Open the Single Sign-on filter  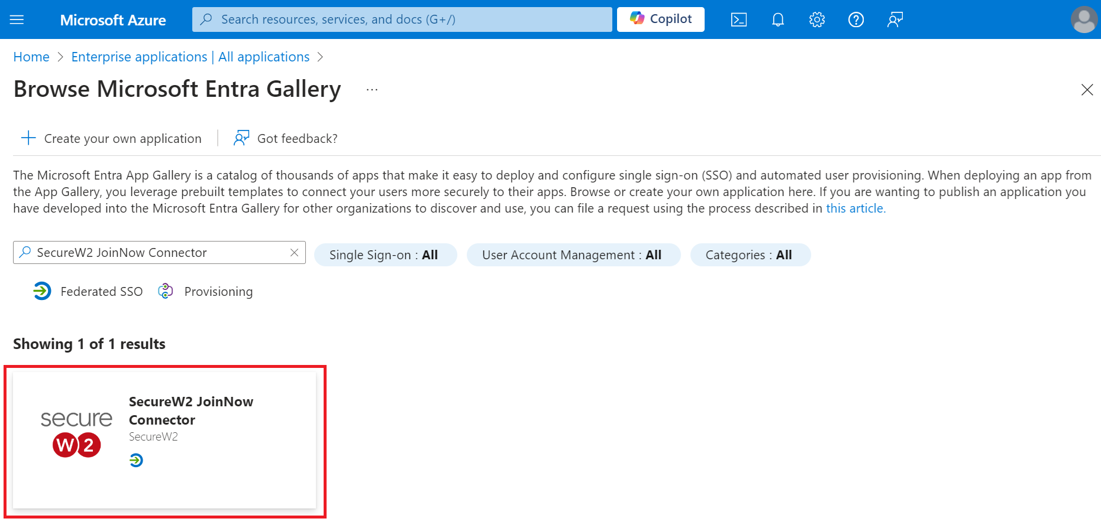385,255
